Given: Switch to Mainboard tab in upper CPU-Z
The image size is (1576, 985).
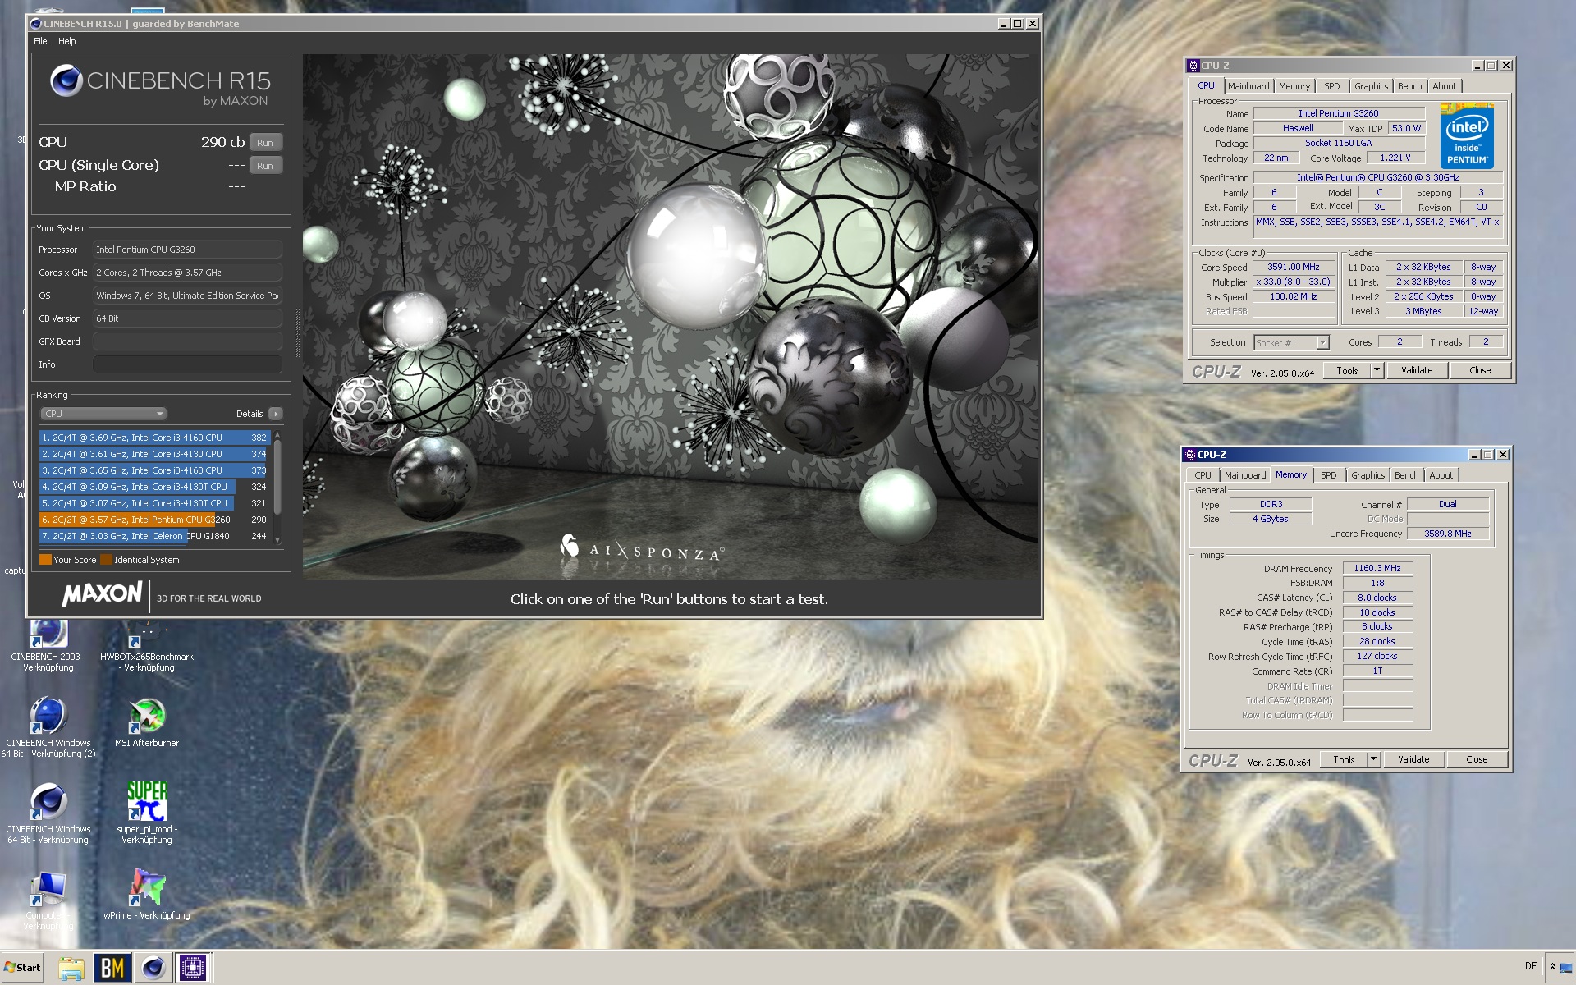Looking at the screenshot, I should (1248, 86).
